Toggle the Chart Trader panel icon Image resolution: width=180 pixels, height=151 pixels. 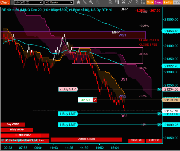click(x=117, y=2)
